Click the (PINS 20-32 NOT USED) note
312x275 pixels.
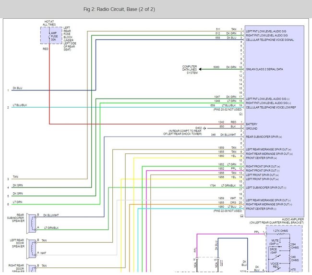(x=228, y=110)
